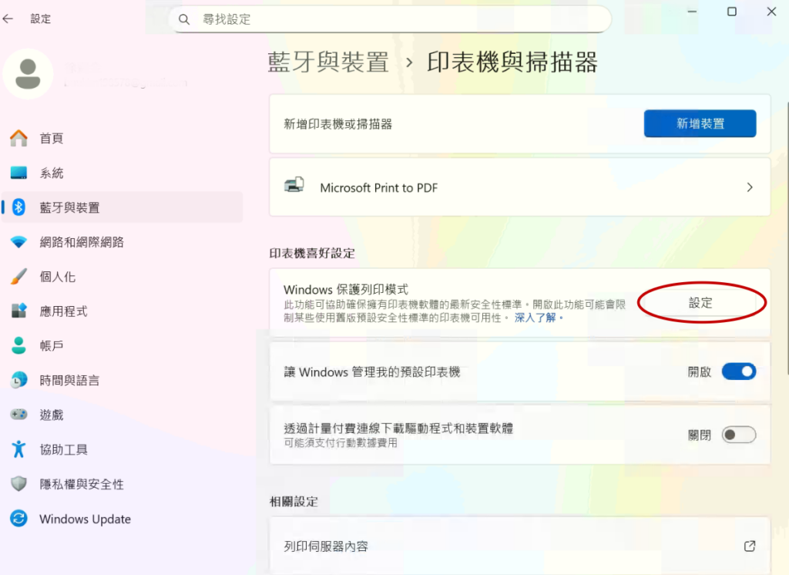Click the 應用程式 apps icon
The image size is (789, 575).
18,311
